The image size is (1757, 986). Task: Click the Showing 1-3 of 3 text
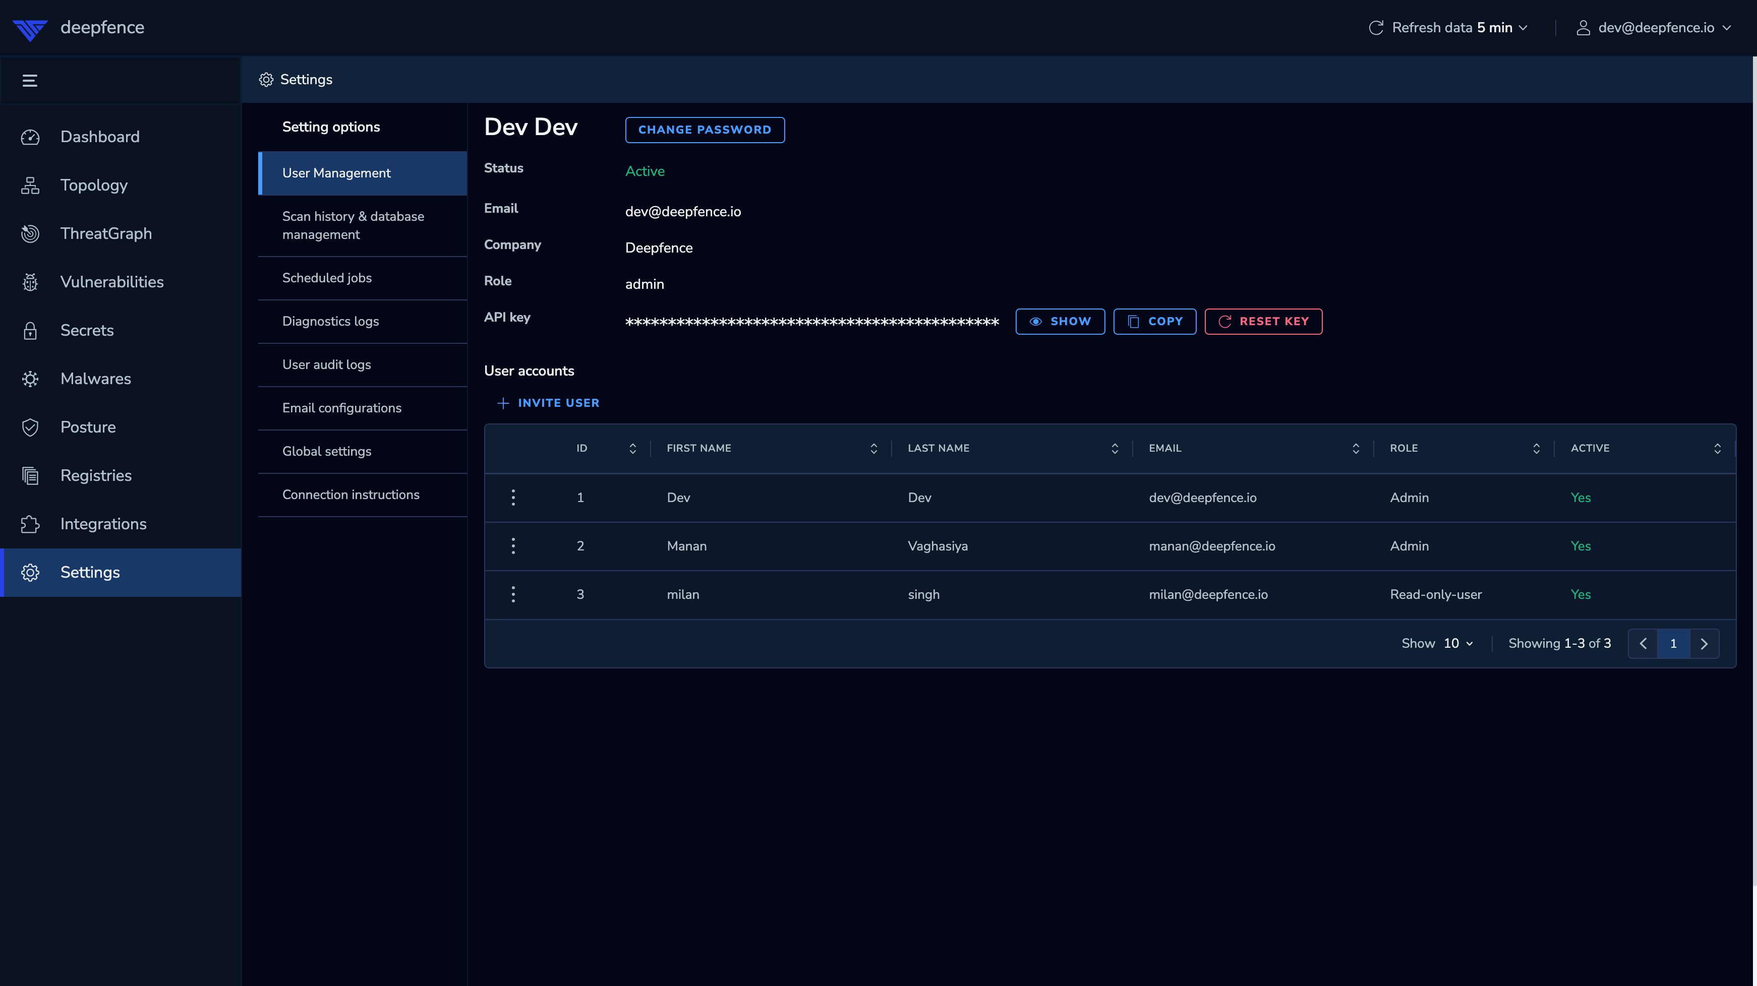pos(1559,644)
